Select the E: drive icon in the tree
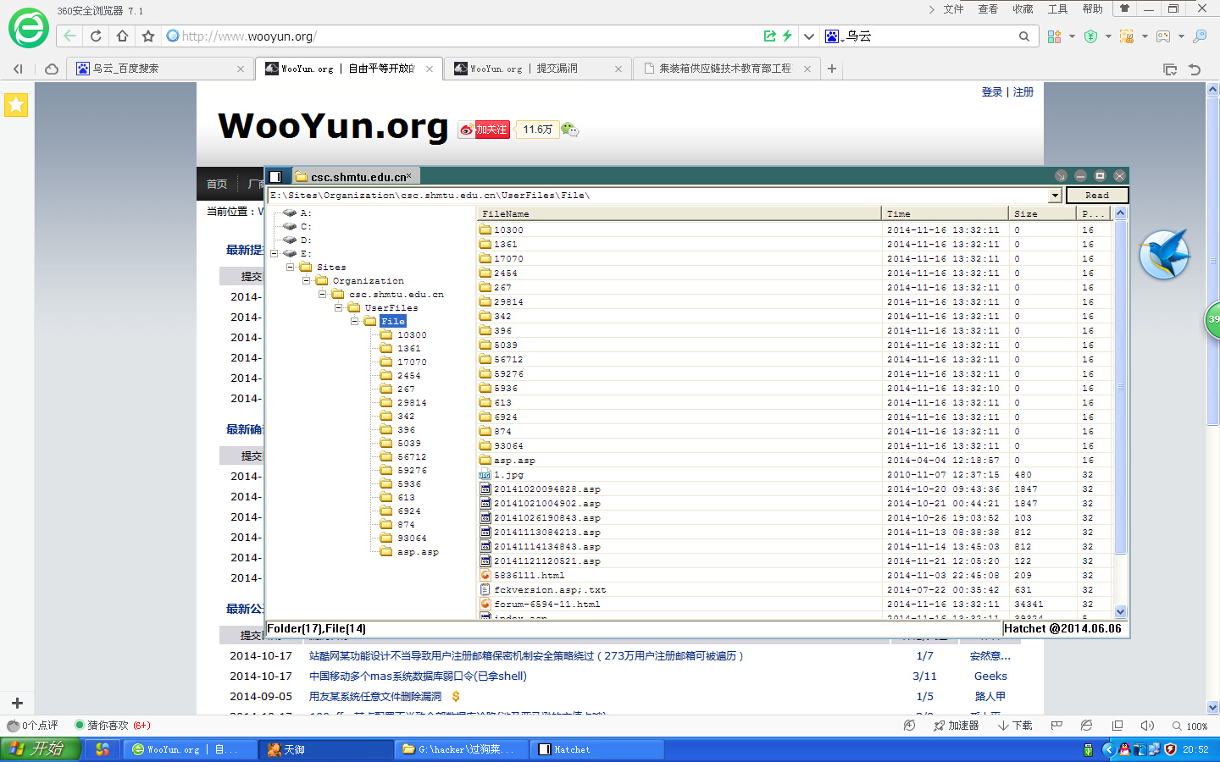The width and height of the screenshot is (1220, 762). (290, 253)
